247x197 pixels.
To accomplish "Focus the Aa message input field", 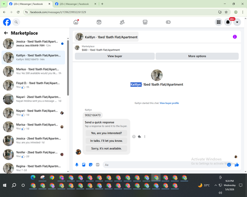I will (x=165, y=164).
